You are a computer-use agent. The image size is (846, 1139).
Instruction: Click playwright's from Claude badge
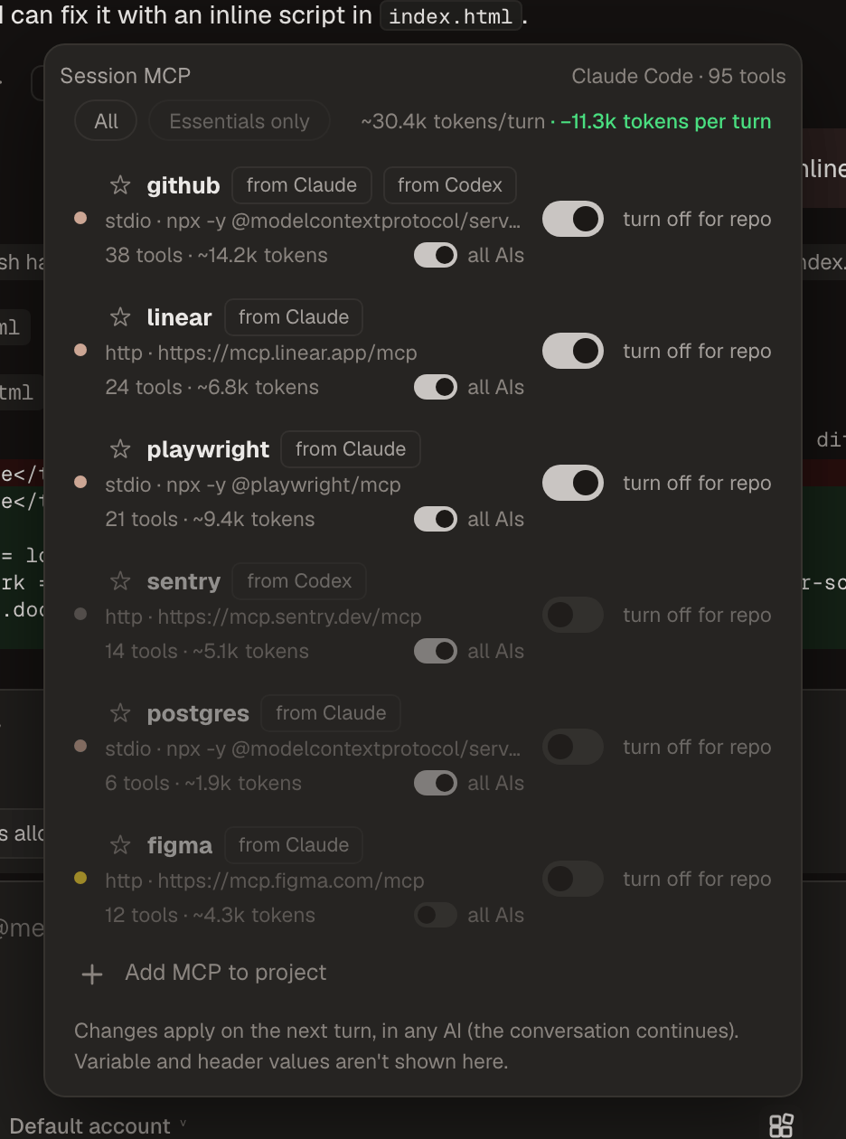pyautogui.click(x=351, y=449)
